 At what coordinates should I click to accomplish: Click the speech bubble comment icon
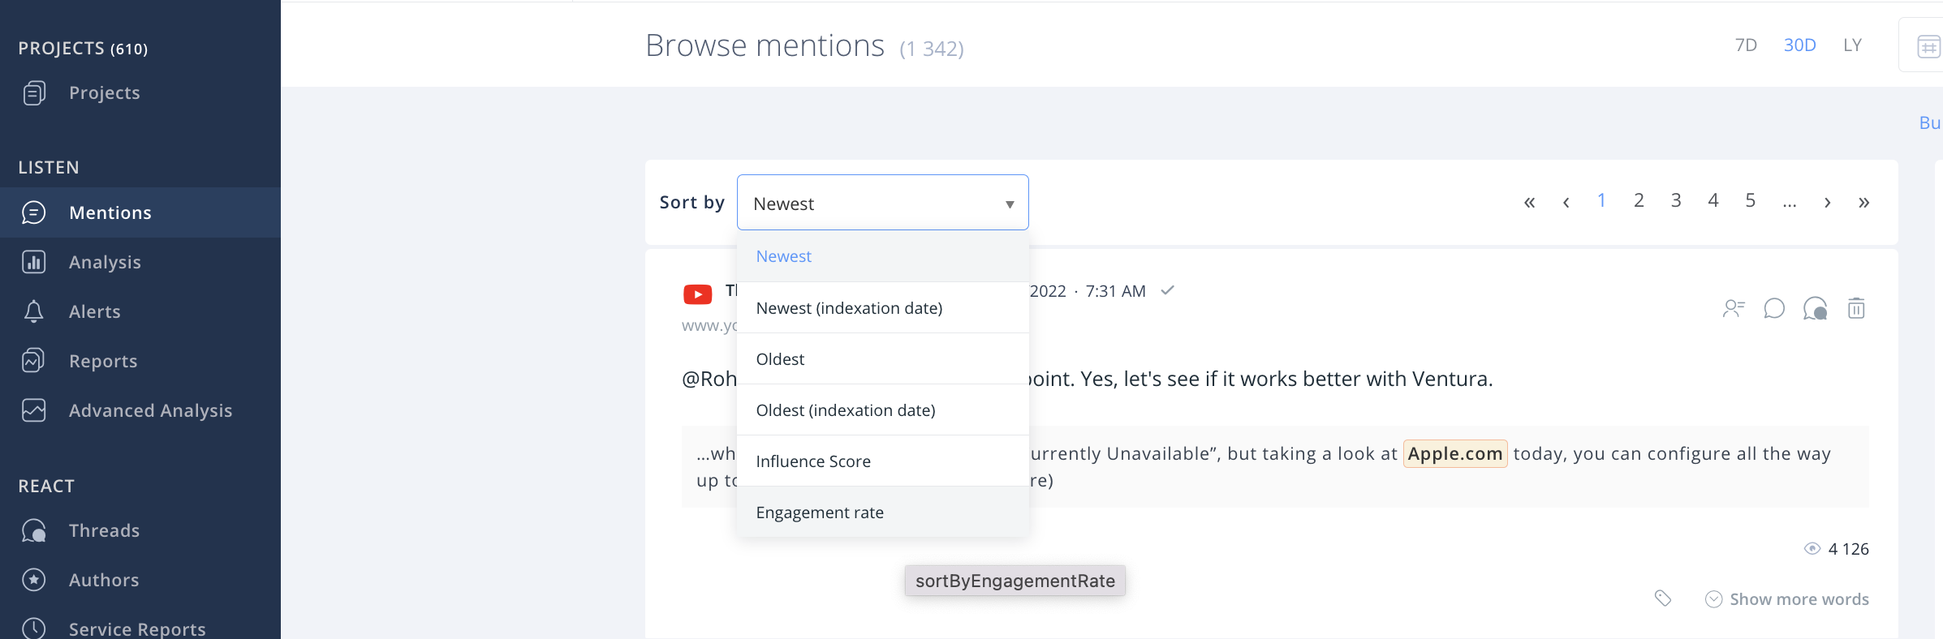click(1773, 308)
